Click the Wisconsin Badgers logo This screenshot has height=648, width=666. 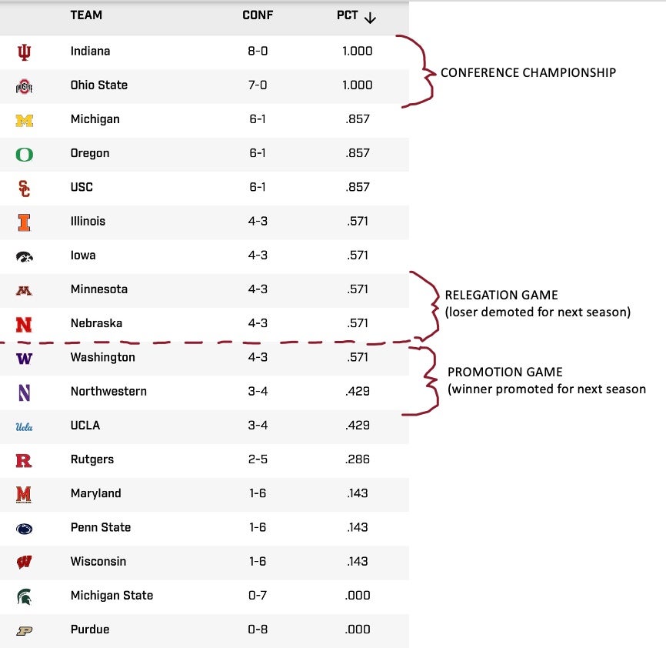point(25,562)
